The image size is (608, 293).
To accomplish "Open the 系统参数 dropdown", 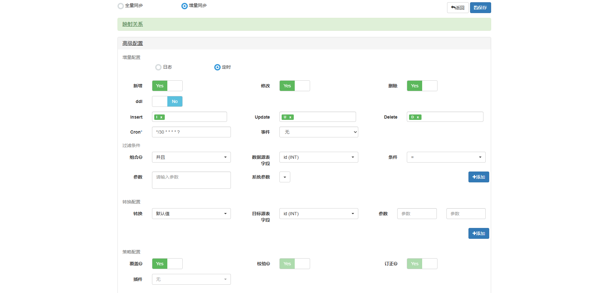I will click(285, 177).
